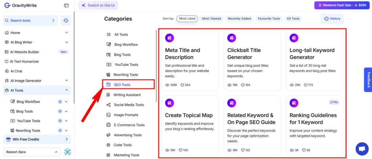372x159 pixels.
Task: Click the AI Image Generator icon
Action: pos(7,81)
